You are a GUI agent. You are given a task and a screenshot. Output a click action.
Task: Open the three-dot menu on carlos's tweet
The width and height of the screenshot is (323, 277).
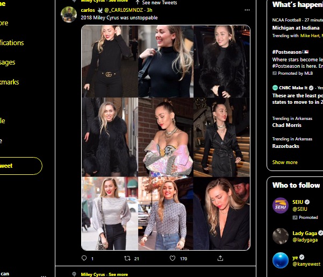coord(247,10)
